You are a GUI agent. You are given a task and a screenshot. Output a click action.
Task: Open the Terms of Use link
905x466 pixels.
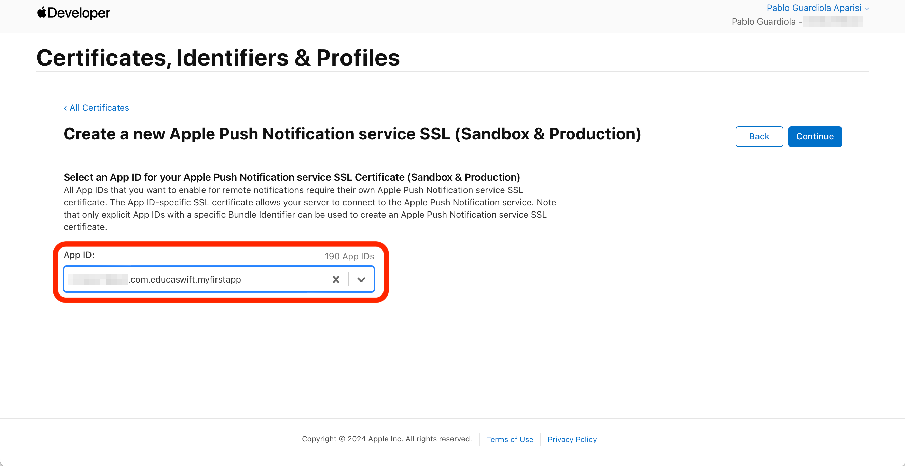510,439
